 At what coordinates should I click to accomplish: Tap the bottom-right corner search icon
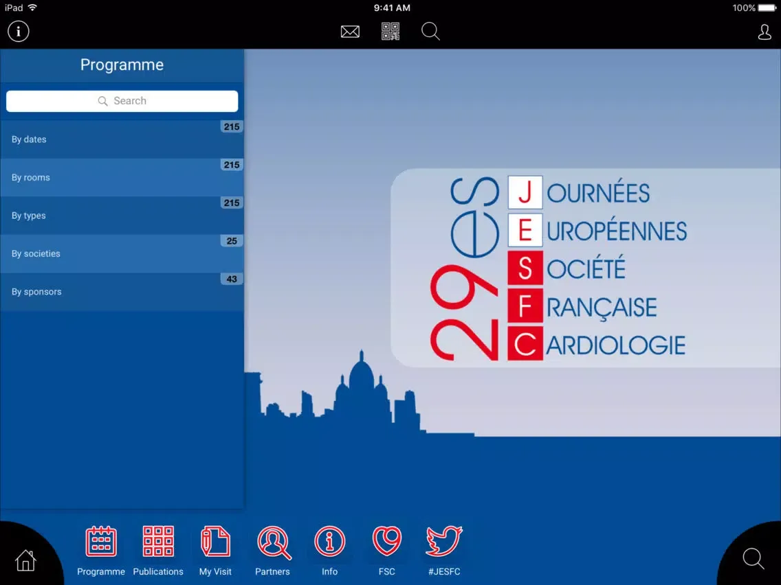753,559
